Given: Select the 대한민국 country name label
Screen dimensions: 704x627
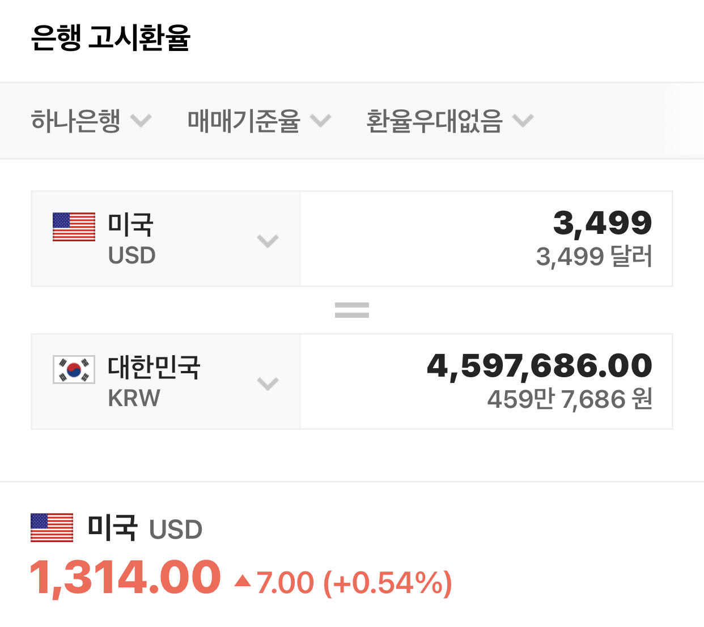Looking at the screenshot, I should pos(154,367).
